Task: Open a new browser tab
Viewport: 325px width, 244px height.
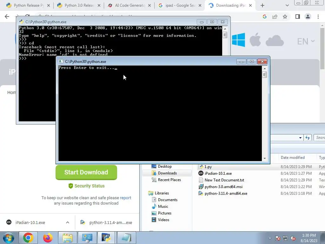Action: [262, 6]
